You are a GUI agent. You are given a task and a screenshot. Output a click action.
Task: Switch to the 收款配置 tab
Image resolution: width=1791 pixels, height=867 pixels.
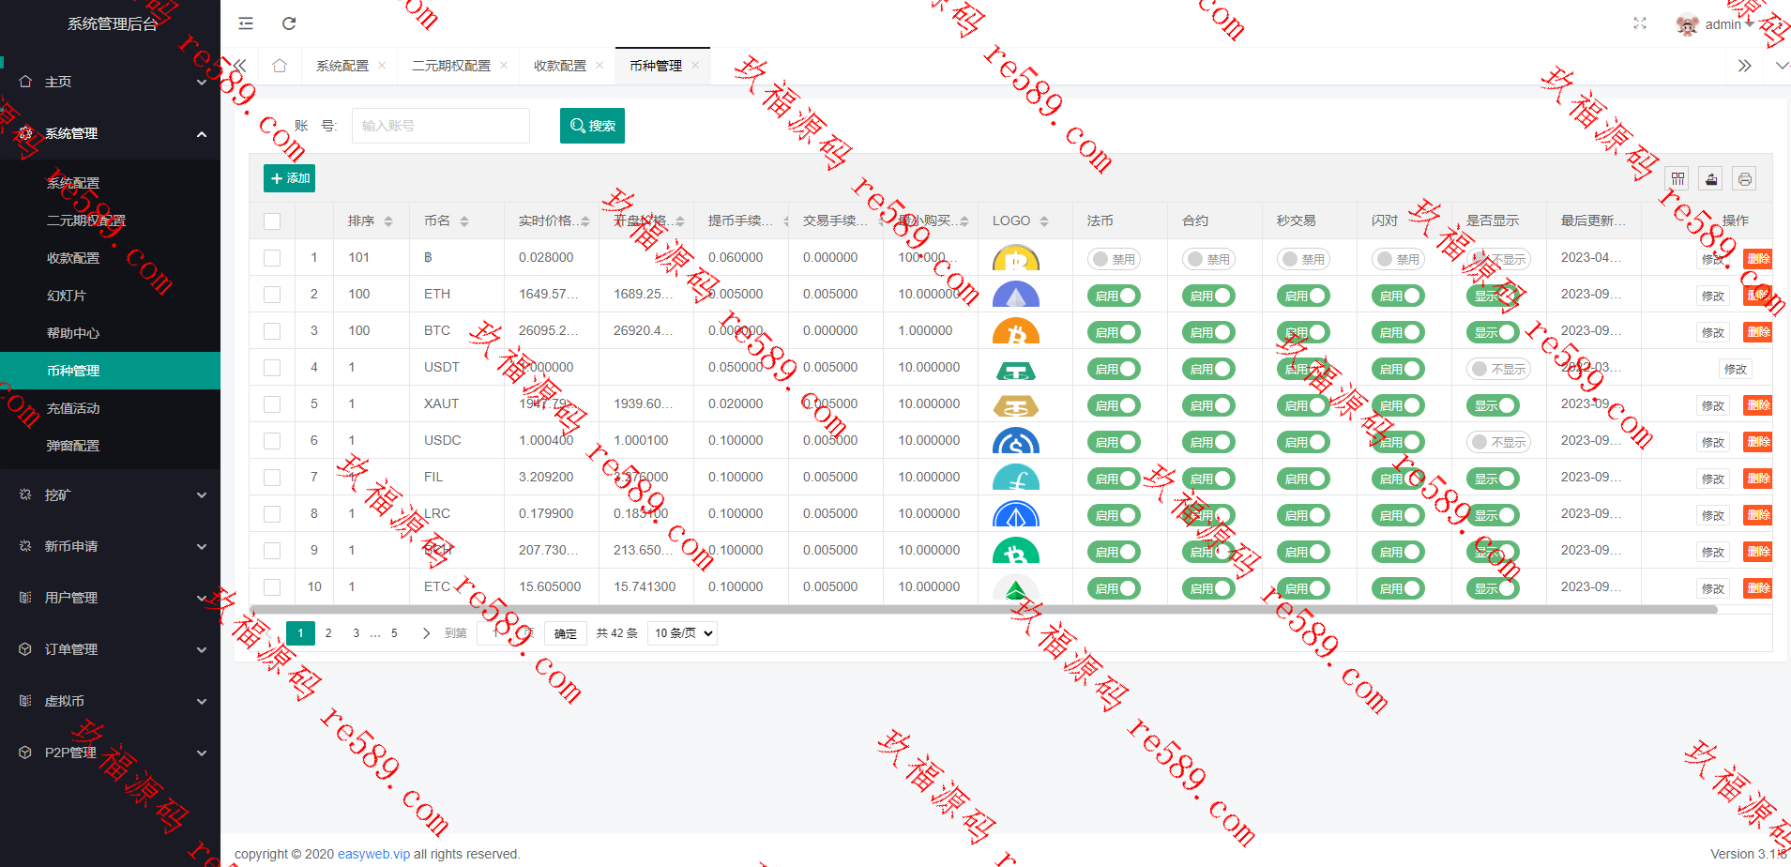560,66
